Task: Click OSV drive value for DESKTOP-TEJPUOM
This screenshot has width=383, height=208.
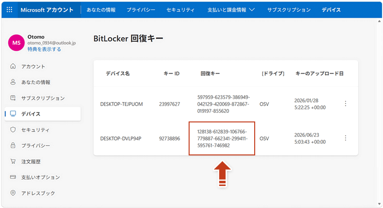Action: point(264,104)
